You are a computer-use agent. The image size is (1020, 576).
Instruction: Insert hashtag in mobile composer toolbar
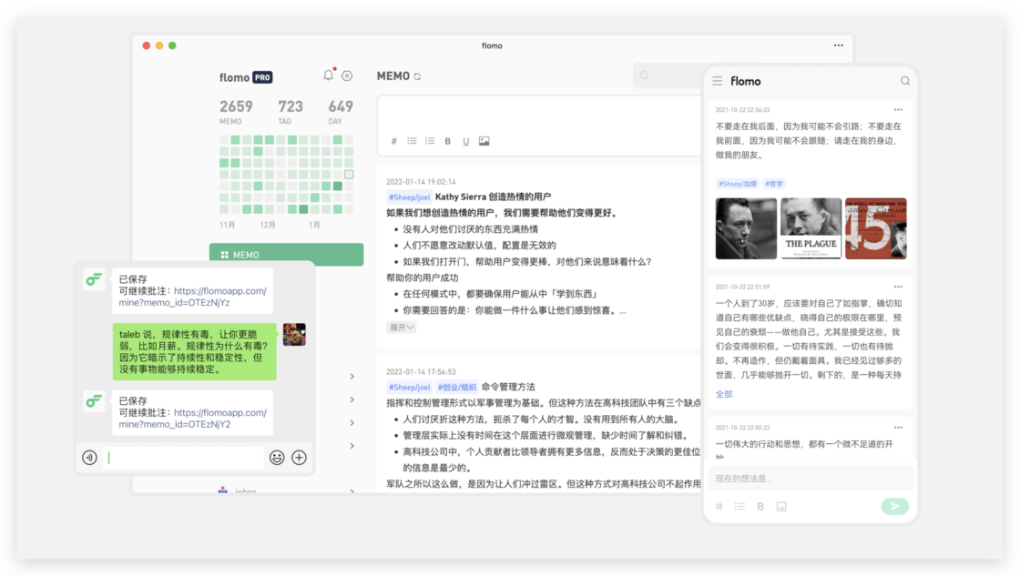click(x=719, y=507)
